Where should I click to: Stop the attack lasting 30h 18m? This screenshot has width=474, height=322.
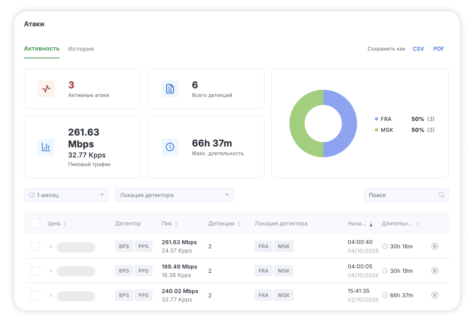(x=435, y=246)
